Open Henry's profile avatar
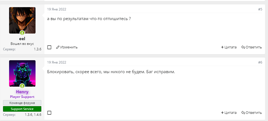Screen dimensions: 268x121 22,73
